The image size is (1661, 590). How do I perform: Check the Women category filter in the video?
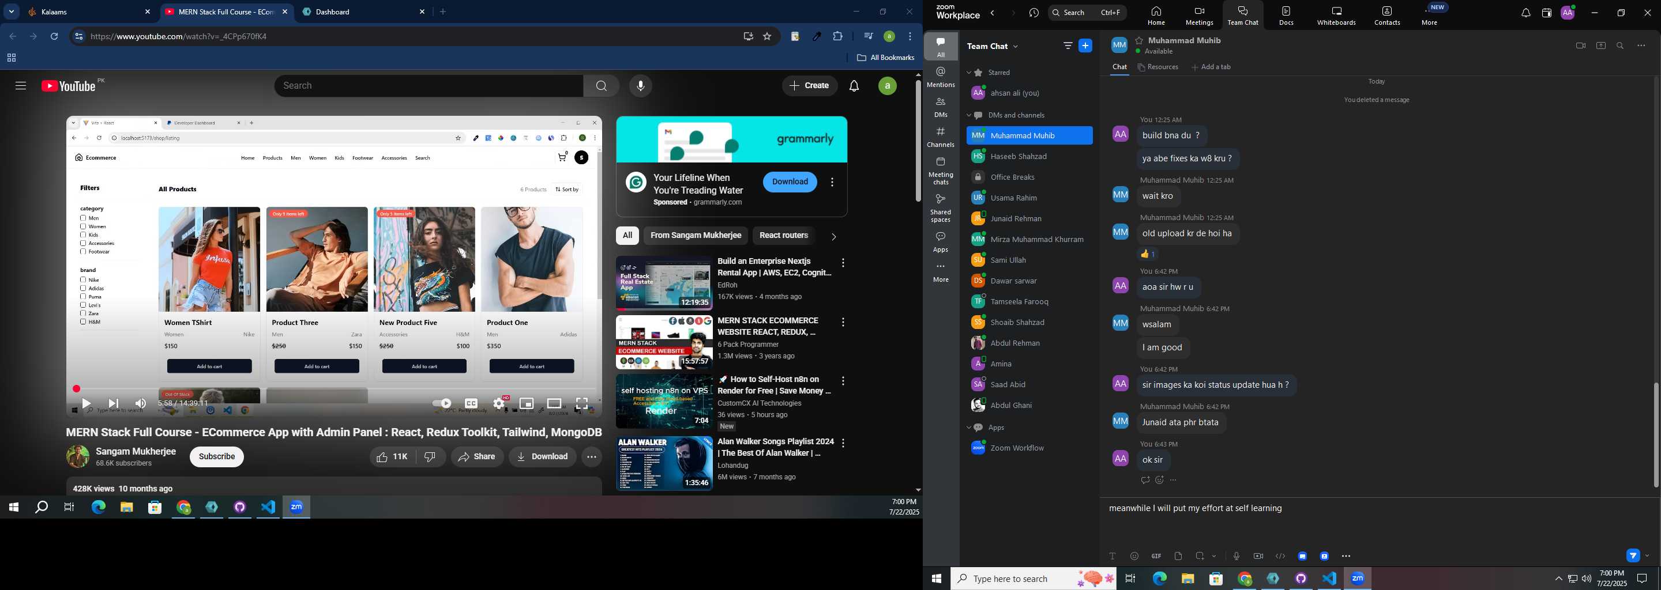[83, 227]
